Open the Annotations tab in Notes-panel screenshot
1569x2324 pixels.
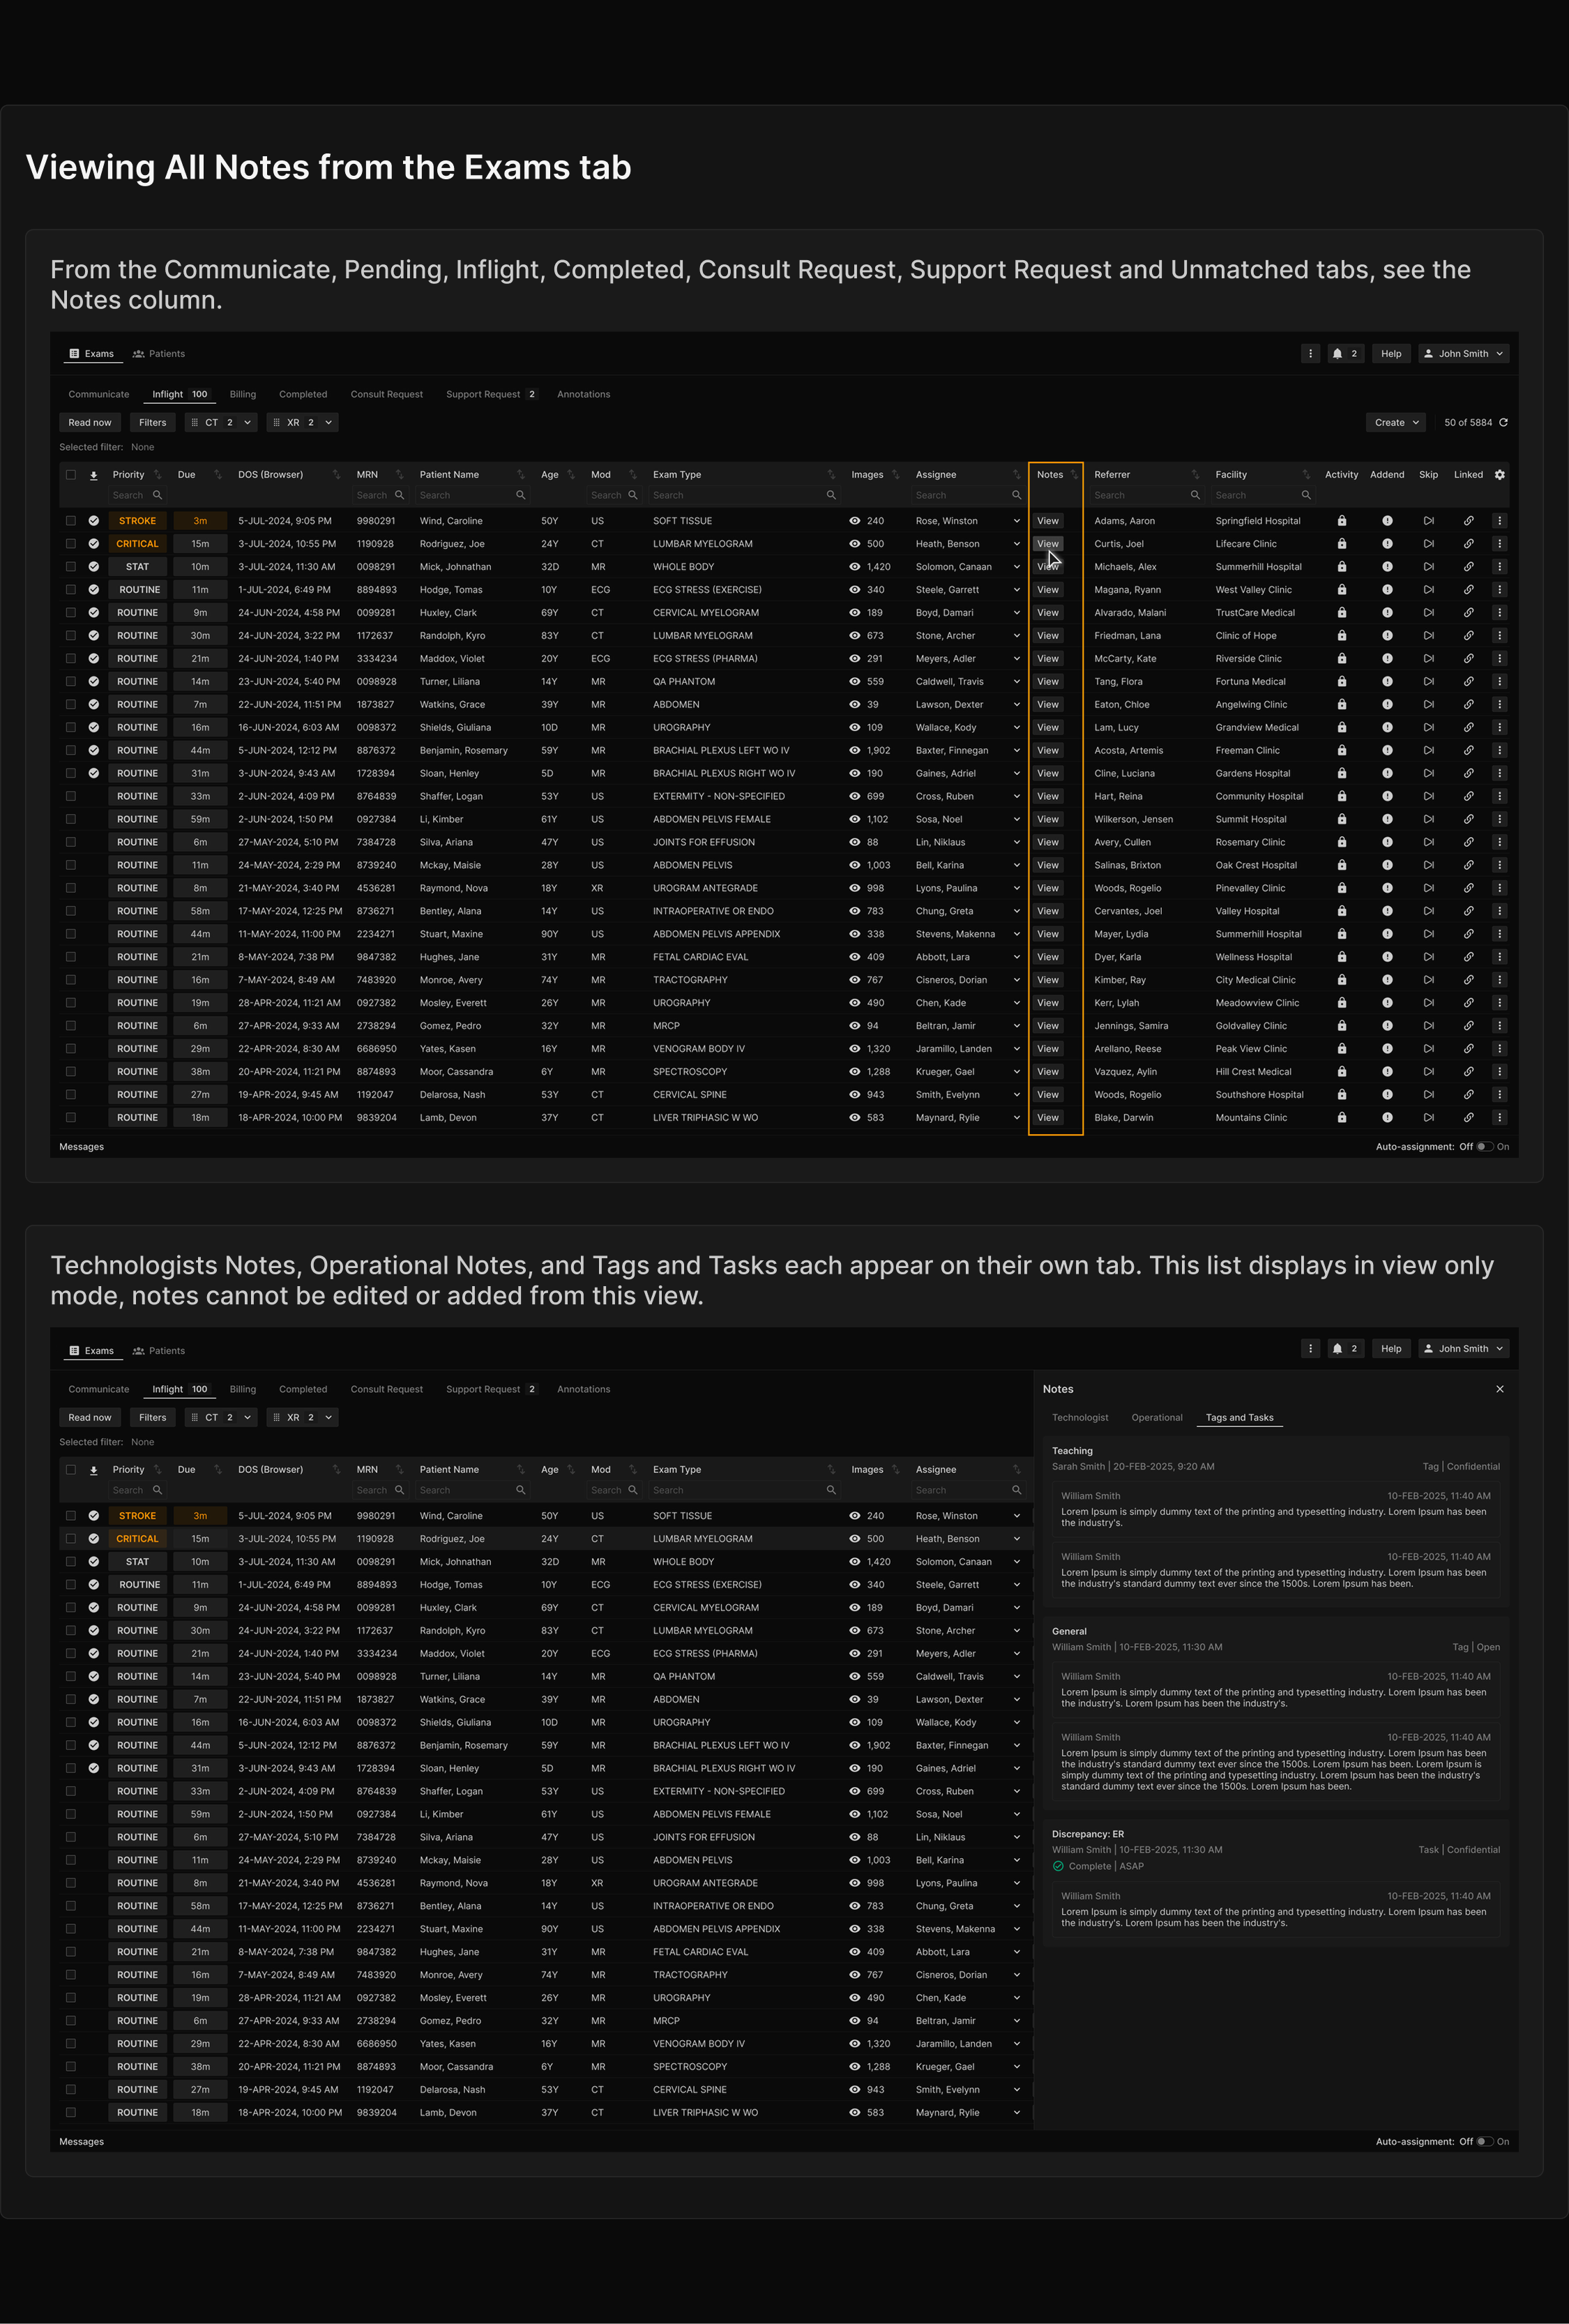pyautogui.click(x=583, y=1390)
